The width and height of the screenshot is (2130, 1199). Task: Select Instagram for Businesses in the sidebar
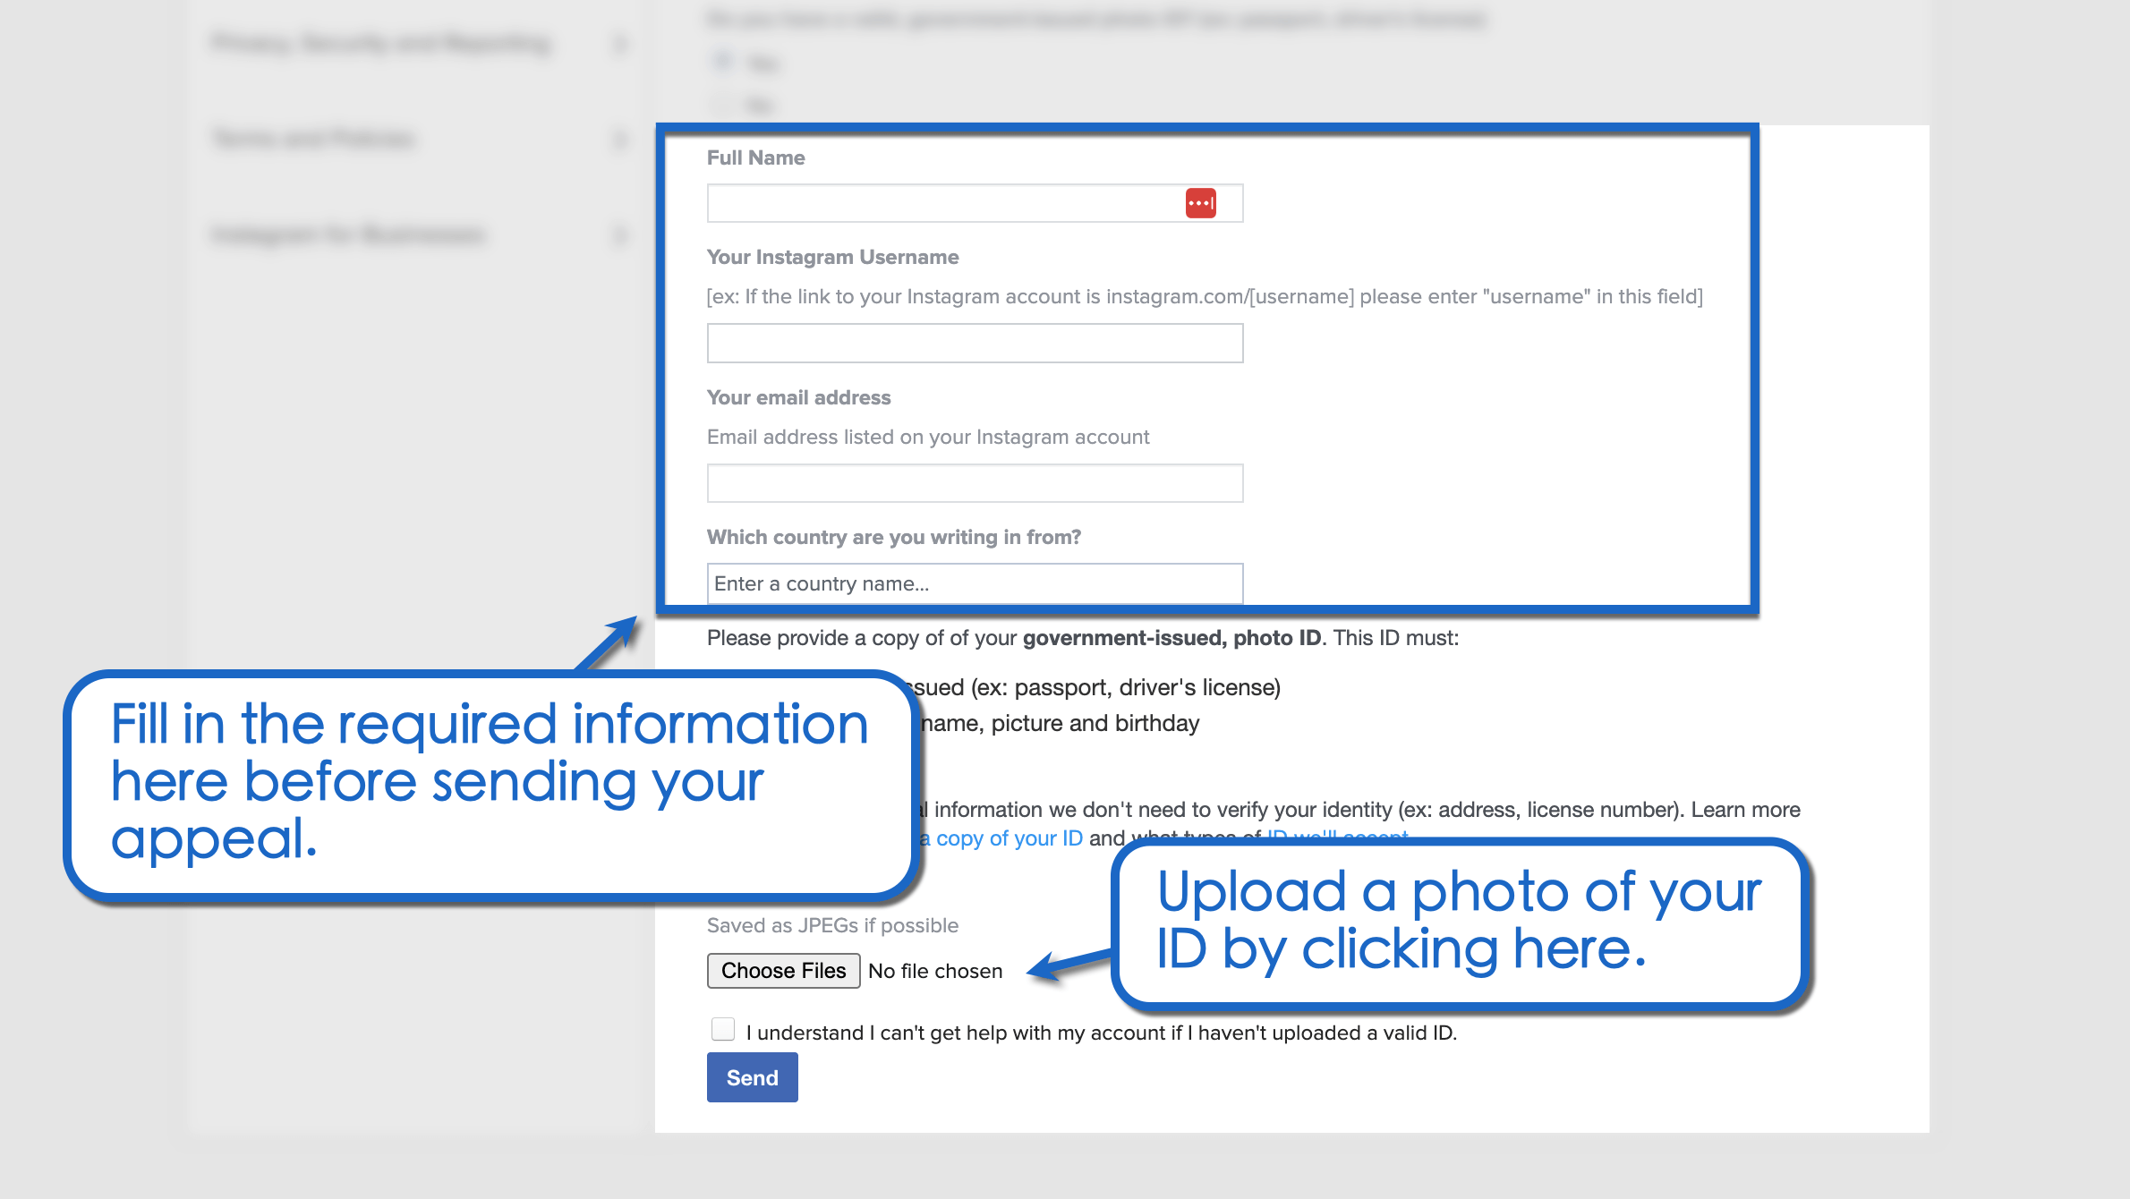[x=349, y=235]
